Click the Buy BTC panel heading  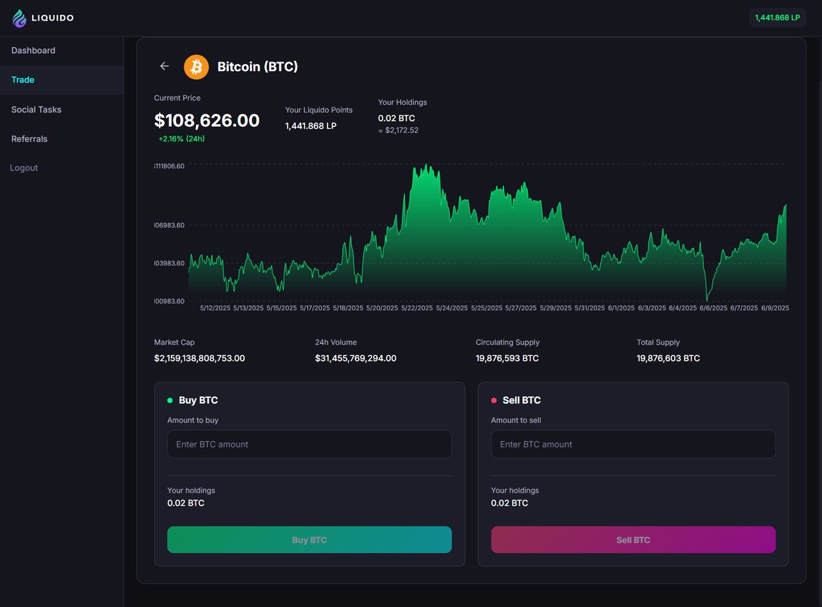click(199, 400)
